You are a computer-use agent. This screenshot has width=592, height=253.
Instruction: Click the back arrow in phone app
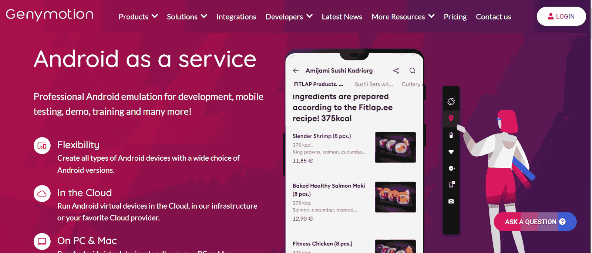[x=296, y=71]
